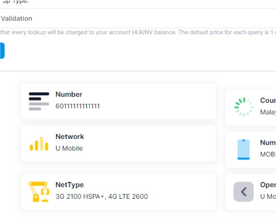Click the blue button below the lookup note
Screen dimensions: 276x217
(x=2, y=51)
